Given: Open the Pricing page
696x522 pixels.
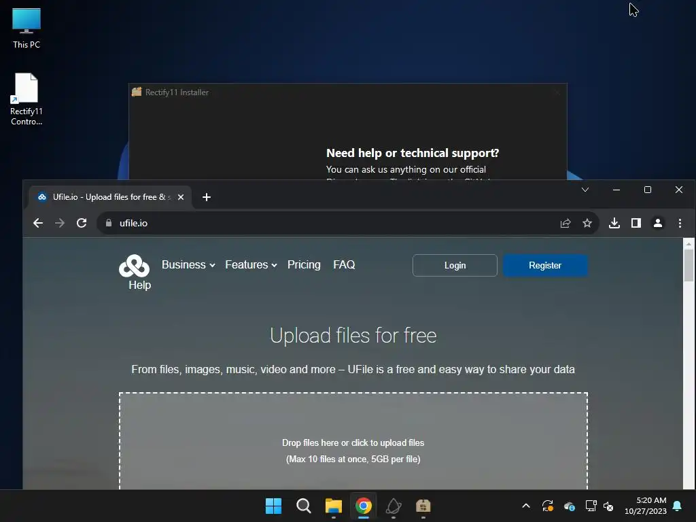Looking at the screenshot, I should coord(304,264).
